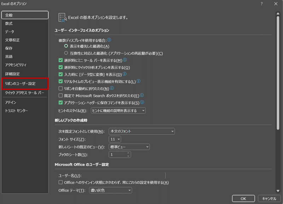The height and width of the screenshot is (204, 283).
Task: Open リボンのユーザー設定 category
Action: tap(25, 84)
